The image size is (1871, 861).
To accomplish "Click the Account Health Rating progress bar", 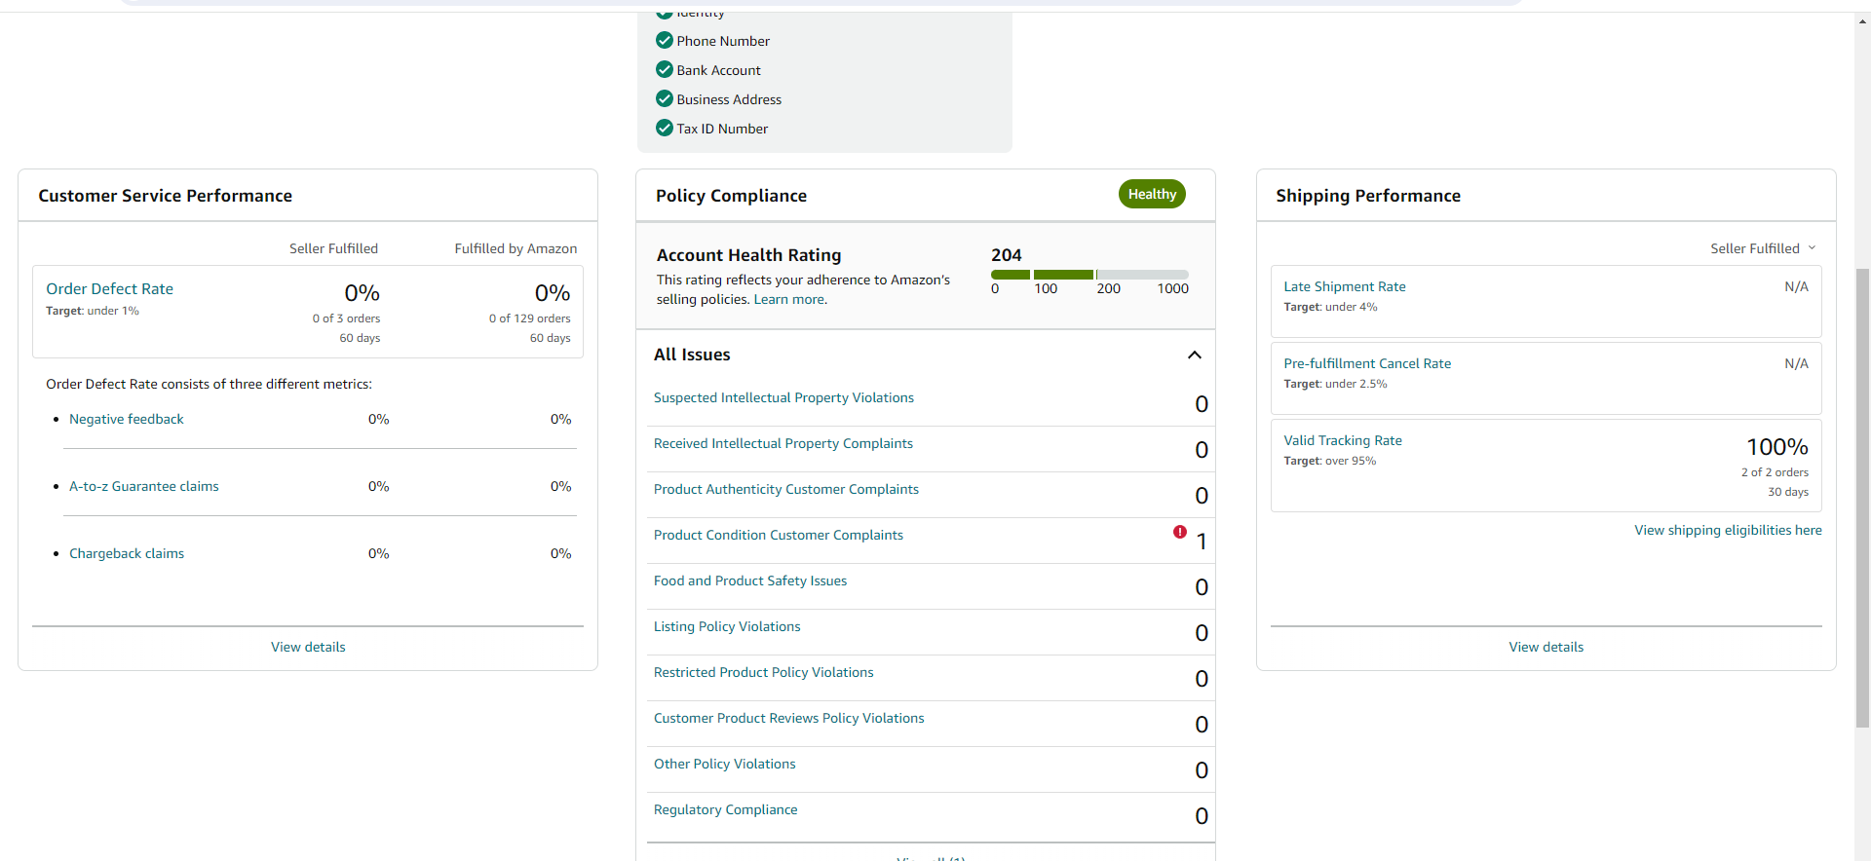I will (1089, 275).
